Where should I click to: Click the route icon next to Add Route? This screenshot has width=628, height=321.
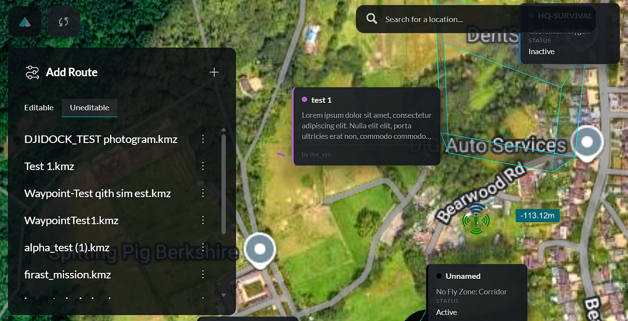tap(32, 72)
